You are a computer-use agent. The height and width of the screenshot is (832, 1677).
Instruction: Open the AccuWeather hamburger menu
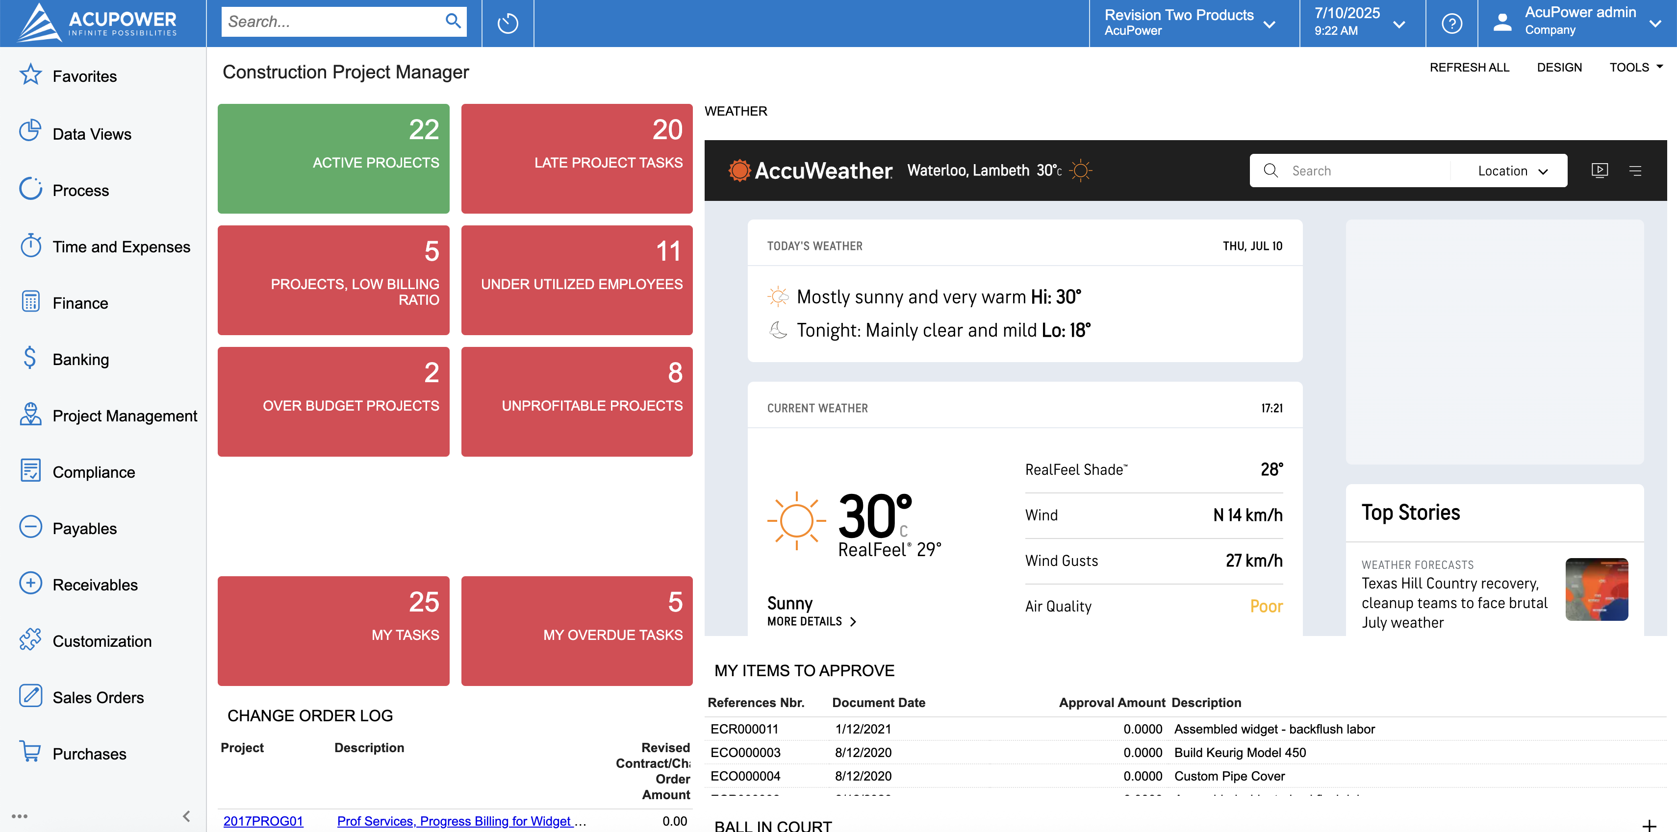1635,171
